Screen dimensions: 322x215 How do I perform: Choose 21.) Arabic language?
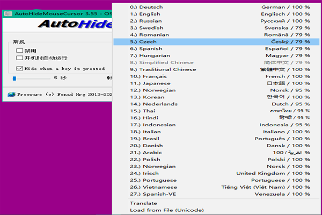click(216, 153)
